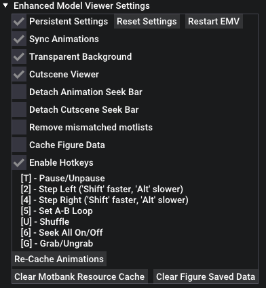Click Re-Cache Animations
This screenshot has width=266, height=288.
(x=59, y=259)
